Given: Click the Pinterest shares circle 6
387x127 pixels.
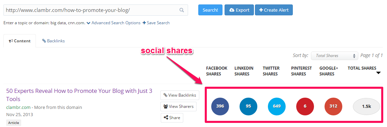Looking at the screenshot, I should [x=305, y=106].
